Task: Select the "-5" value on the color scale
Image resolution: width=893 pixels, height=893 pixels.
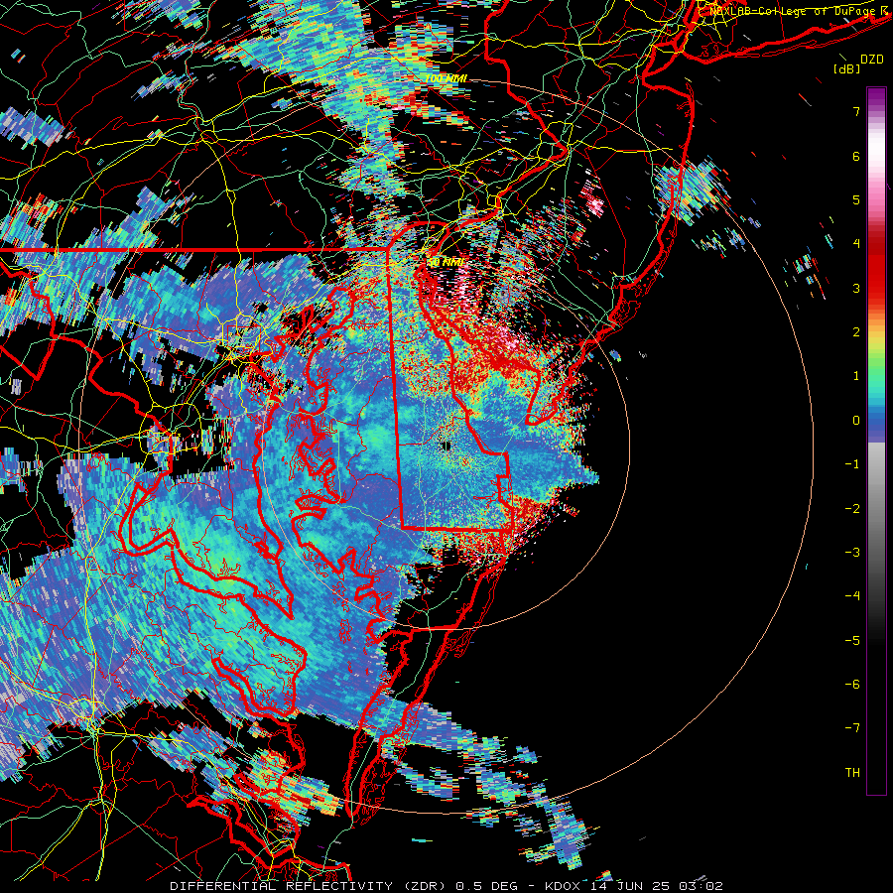Action: click(852, 641)
